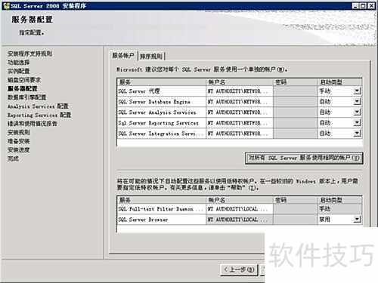The image size is (378, 283).
Task: Click the 帐户名 column header in the upper table
Action: (x=240, y=82)
